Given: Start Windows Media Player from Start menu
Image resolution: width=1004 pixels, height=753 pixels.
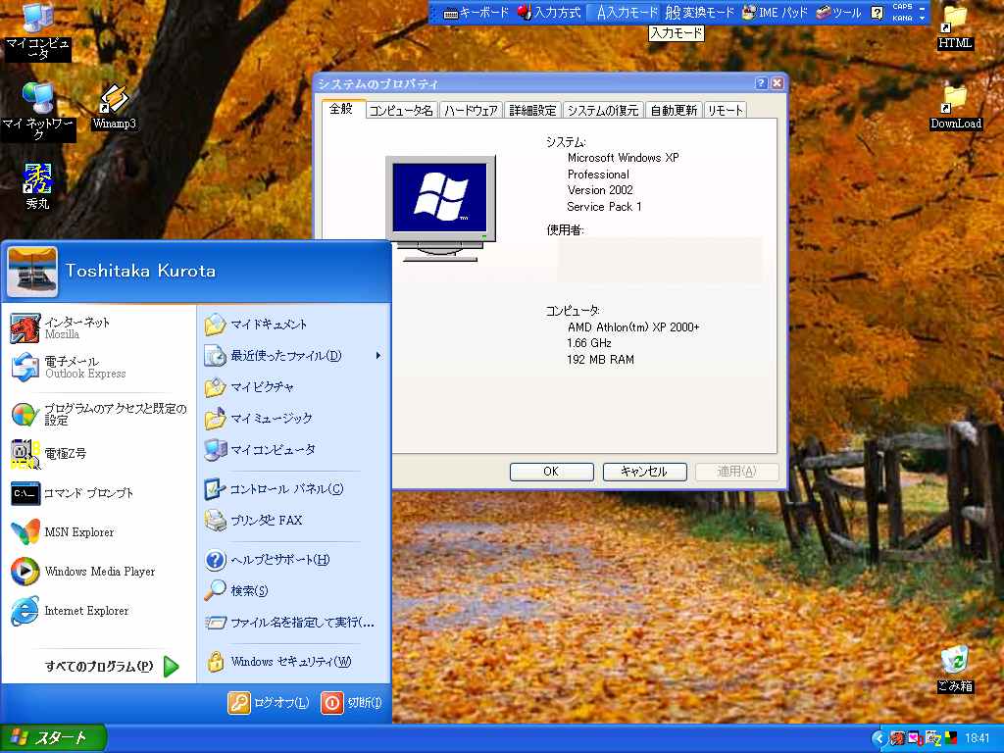Looking at the screenshot, I should click(99, 572).
